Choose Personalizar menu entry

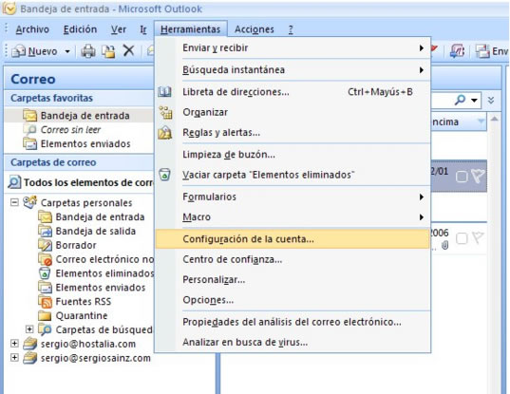click(293, 279)
